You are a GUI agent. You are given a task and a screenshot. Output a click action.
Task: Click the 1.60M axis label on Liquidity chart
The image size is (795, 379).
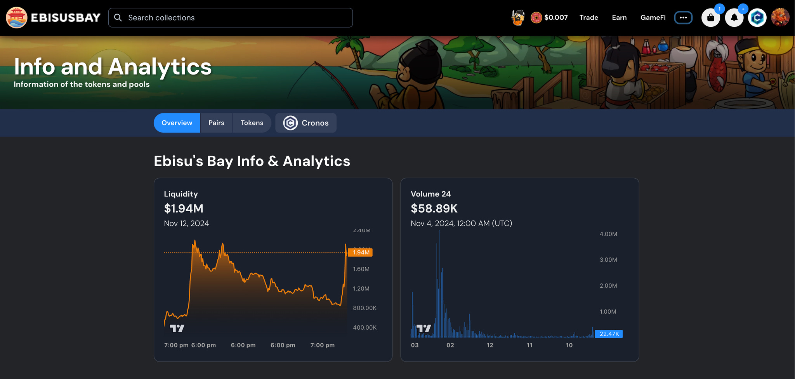[x=361, y=269]
